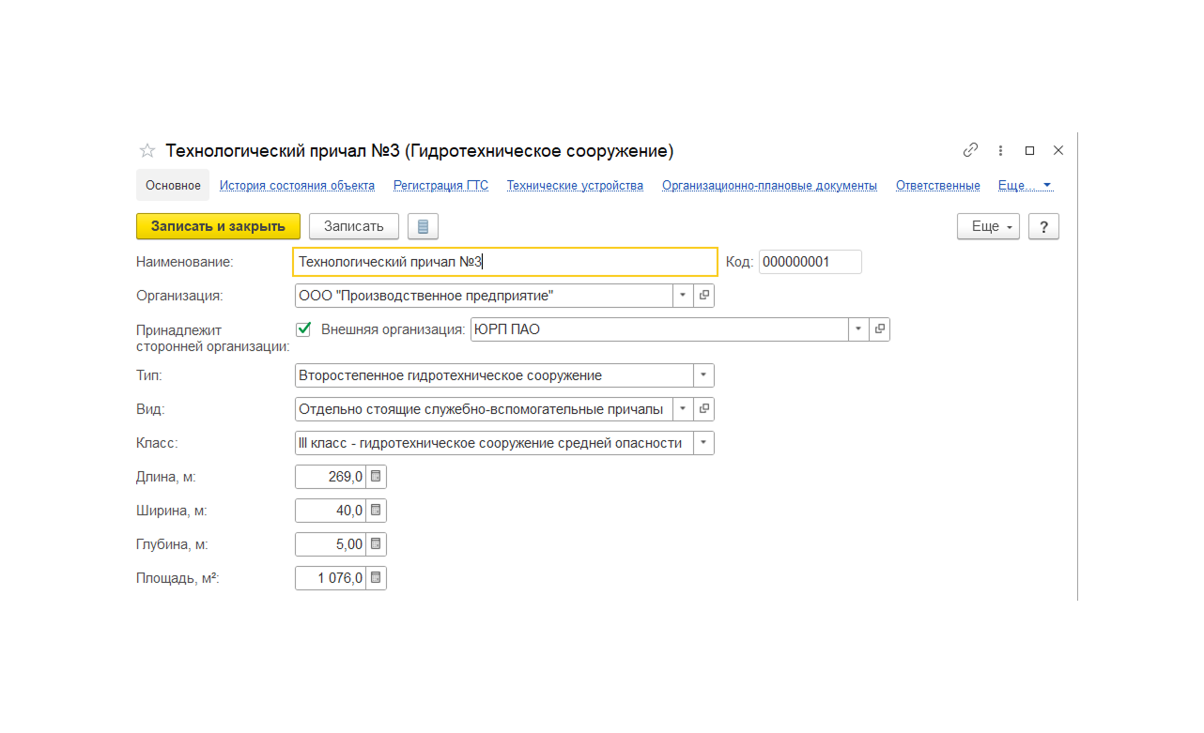Open calculator for Длина, м field

coord(376,477)
